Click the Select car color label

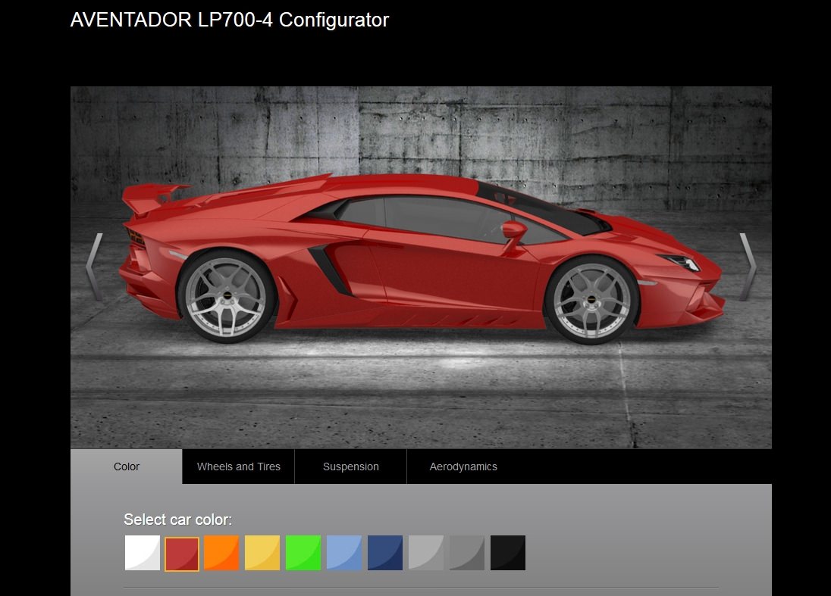tap(177, 520)
